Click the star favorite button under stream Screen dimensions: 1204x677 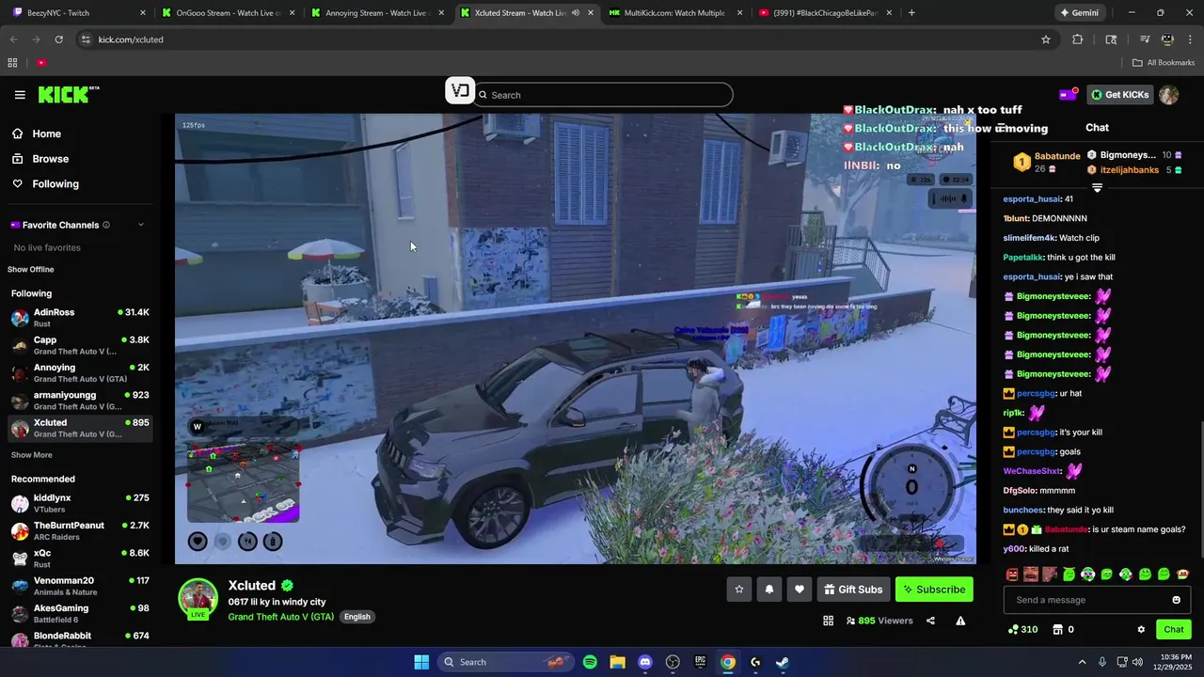pos(739,590)
